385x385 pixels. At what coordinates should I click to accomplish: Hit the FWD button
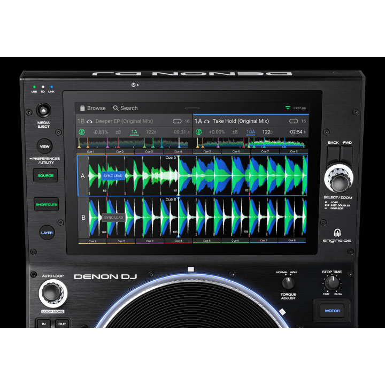[346, 155]
